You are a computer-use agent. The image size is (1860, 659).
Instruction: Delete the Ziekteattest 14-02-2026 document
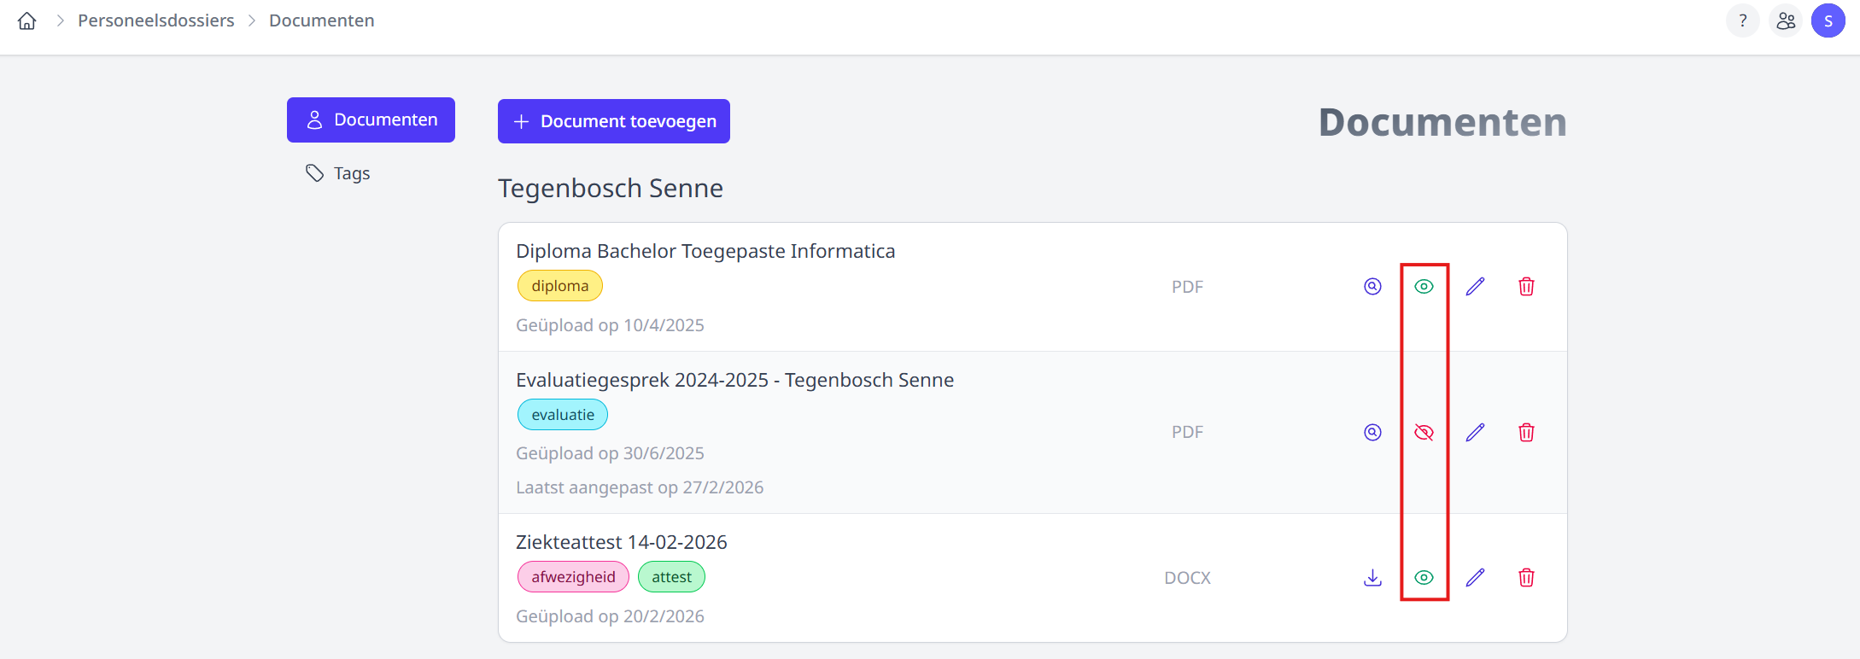(1526, 578)
